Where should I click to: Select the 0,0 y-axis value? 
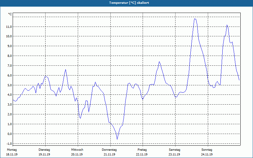point(10,134)
